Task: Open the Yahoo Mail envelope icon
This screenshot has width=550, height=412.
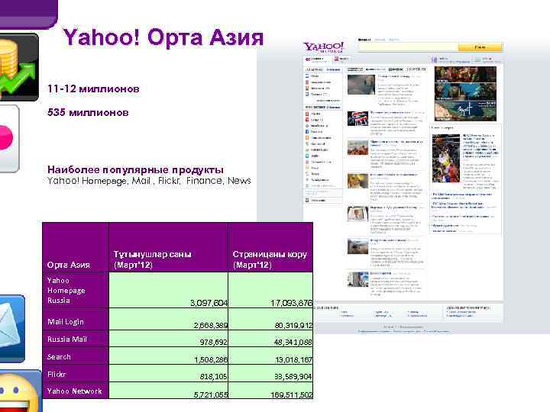Action: pyautogui.click(x=12, y=329)
